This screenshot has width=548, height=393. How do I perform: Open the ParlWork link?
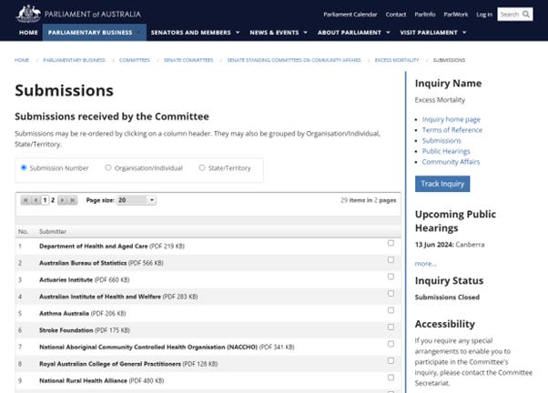pyautogui.click(x=456, y=15)
